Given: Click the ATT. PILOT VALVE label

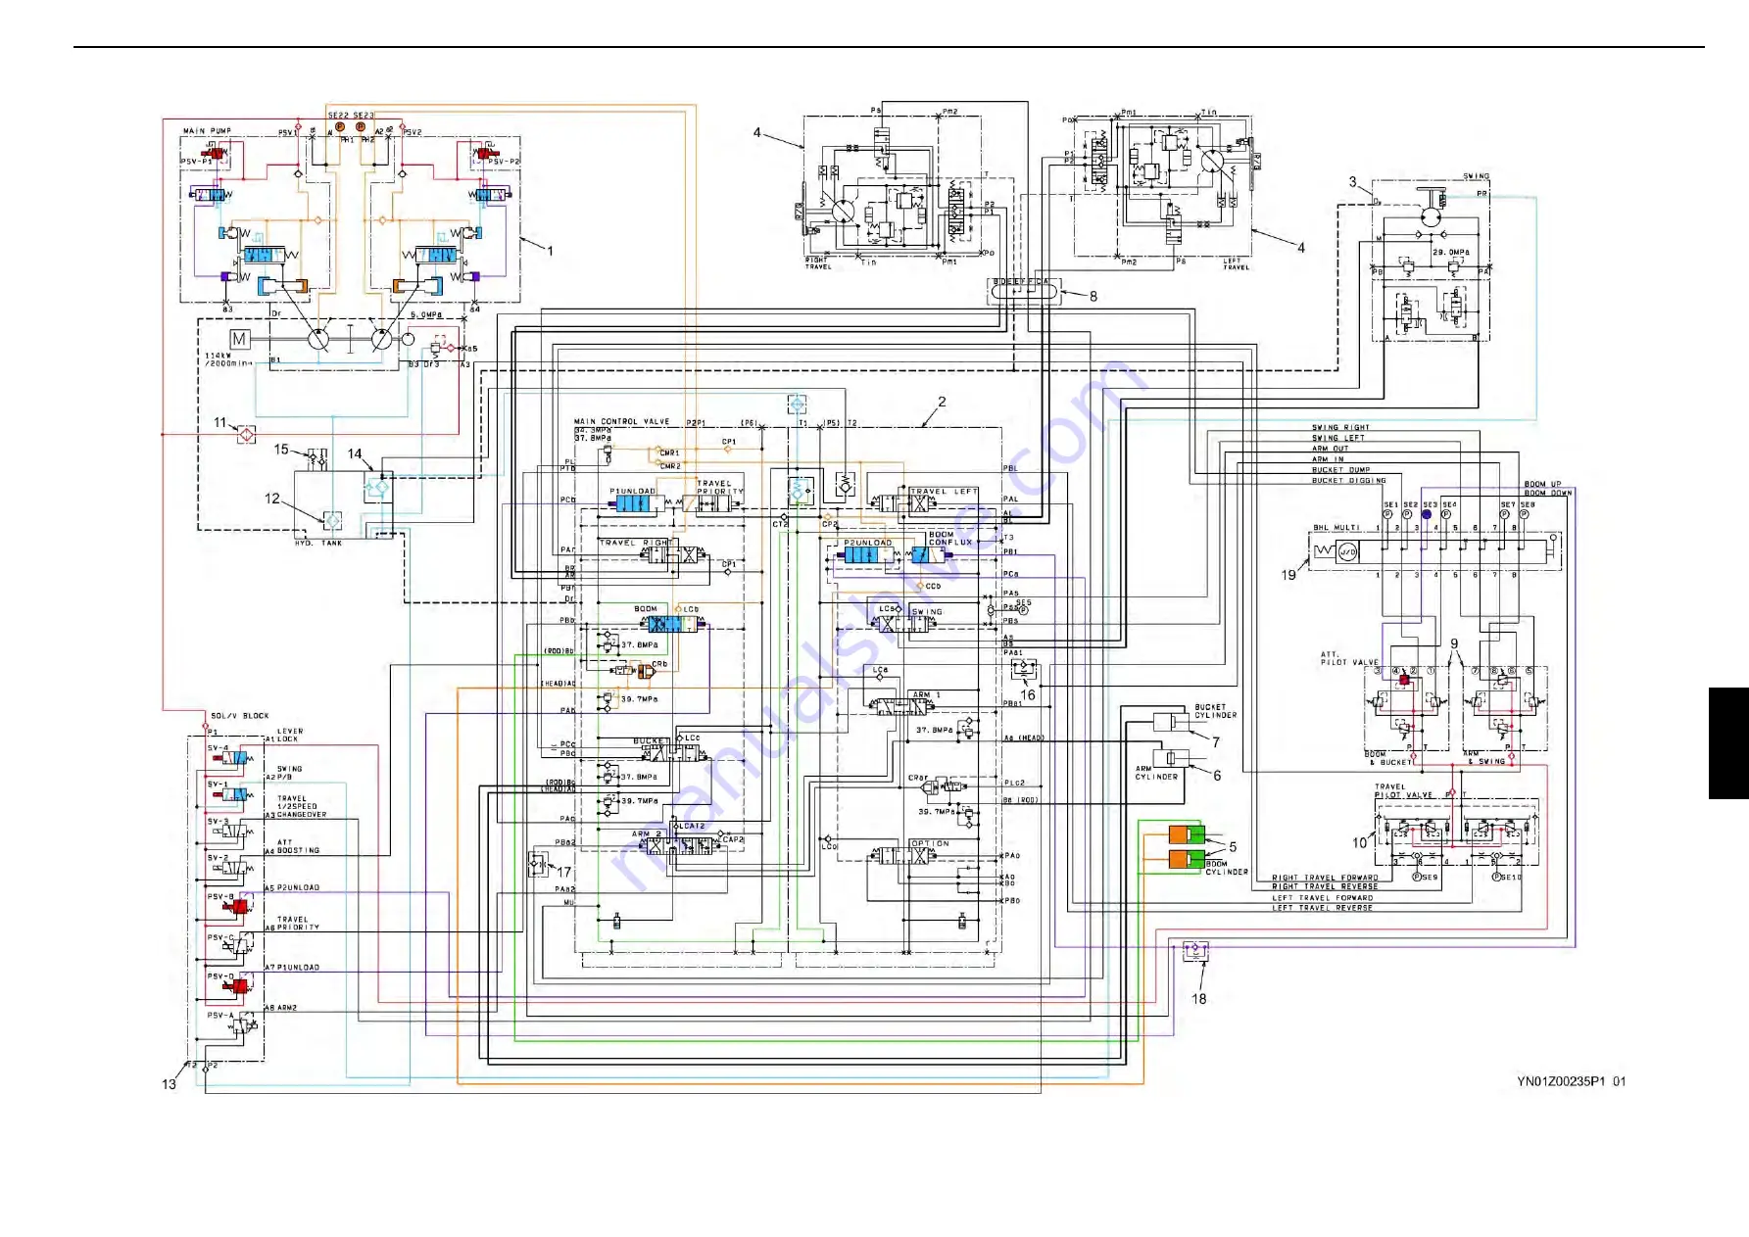Looking at the screenshot, I should tap(1349, 658).
